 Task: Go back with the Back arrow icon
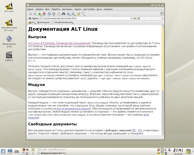pyautogui.click(x=30, y=14)
